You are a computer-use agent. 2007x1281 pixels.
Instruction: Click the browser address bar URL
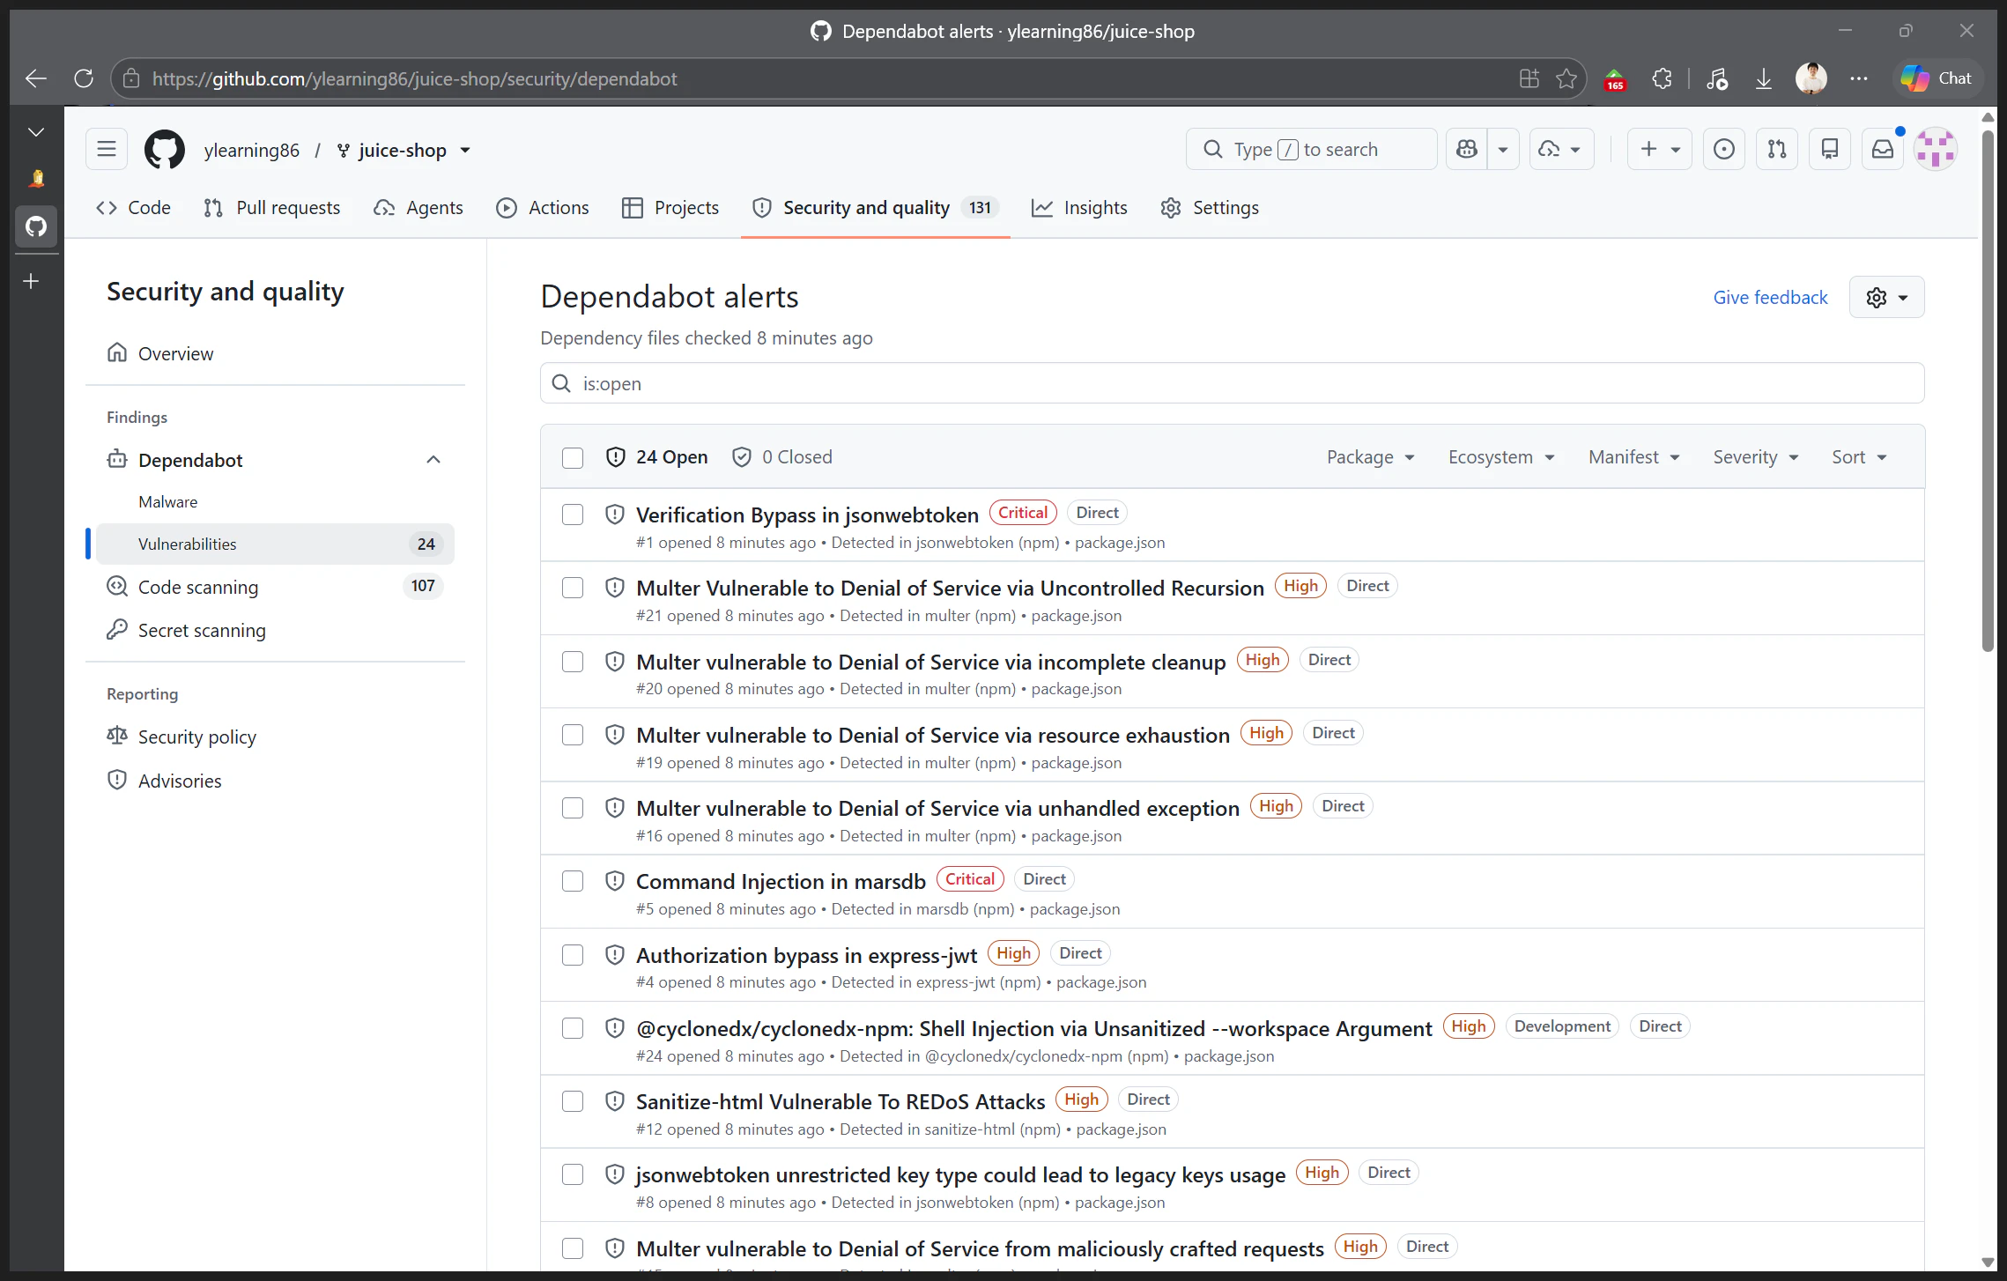pos(414,78)
